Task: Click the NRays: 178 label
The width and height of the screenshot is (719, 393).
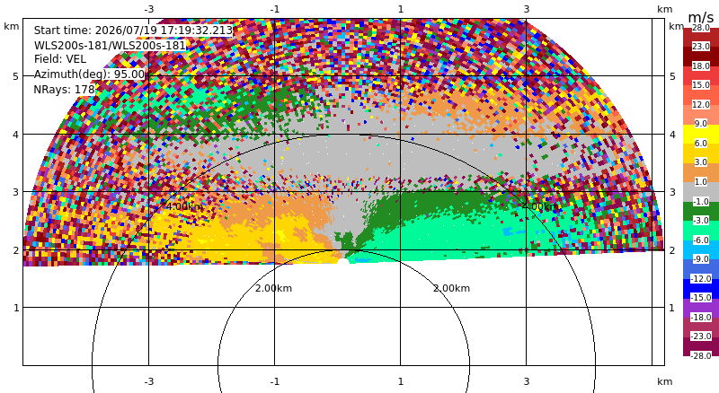Action: (64, 90)
